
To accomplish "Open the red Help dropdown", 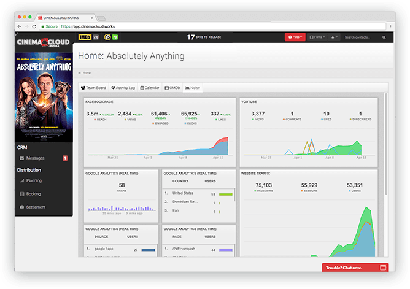I will (294, 37).
